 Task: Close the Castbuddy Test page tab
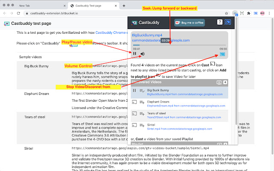pyautogui.click(x=116, y=6)
